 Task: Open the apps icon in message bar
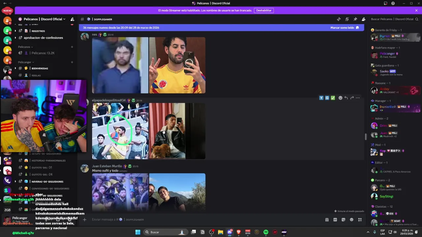[x=360, y=220]
